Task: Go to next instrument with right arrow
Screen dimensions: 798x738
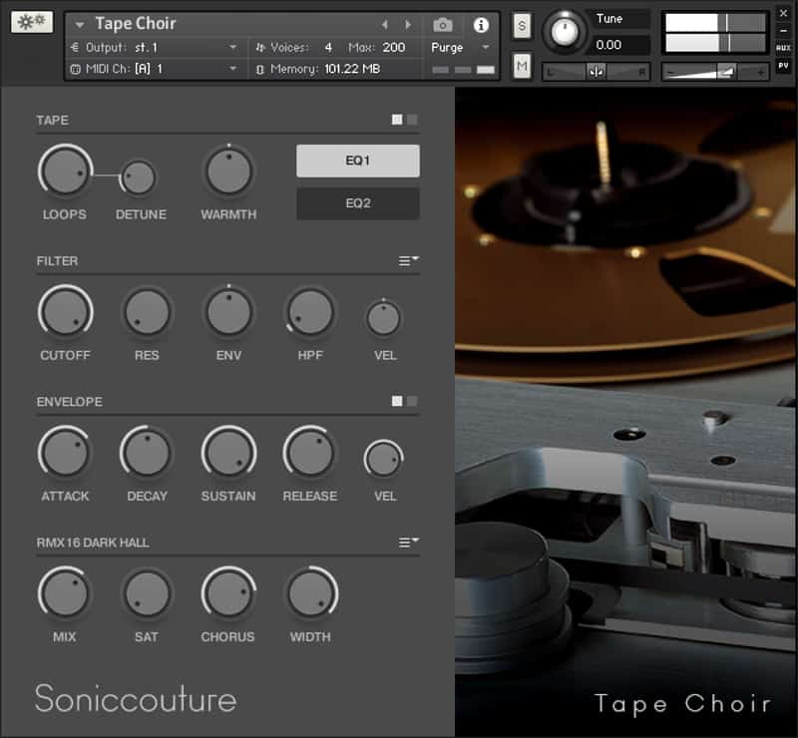Action: [x=407, y=25]
